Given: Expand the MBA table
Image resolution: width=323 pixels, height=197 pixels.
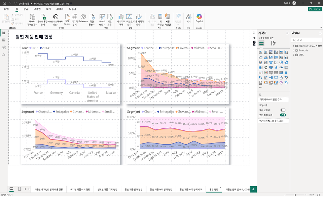Looking at the screenshot, I should coord(293,55).
